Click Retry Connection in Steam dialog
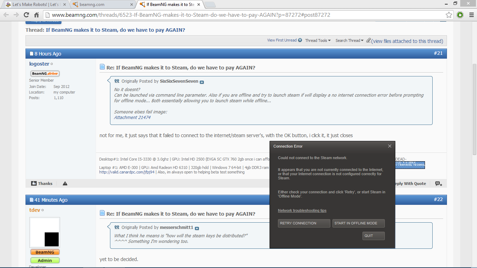Viewport: 477px width, 268px height. click(304, 223)
